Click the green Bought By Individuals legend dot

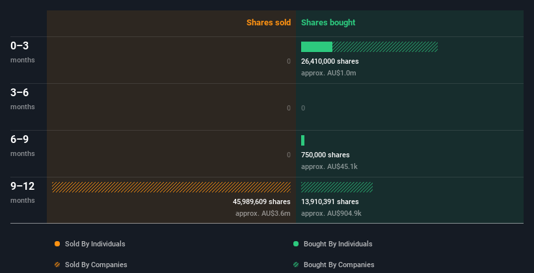click(x=296, y=244)
